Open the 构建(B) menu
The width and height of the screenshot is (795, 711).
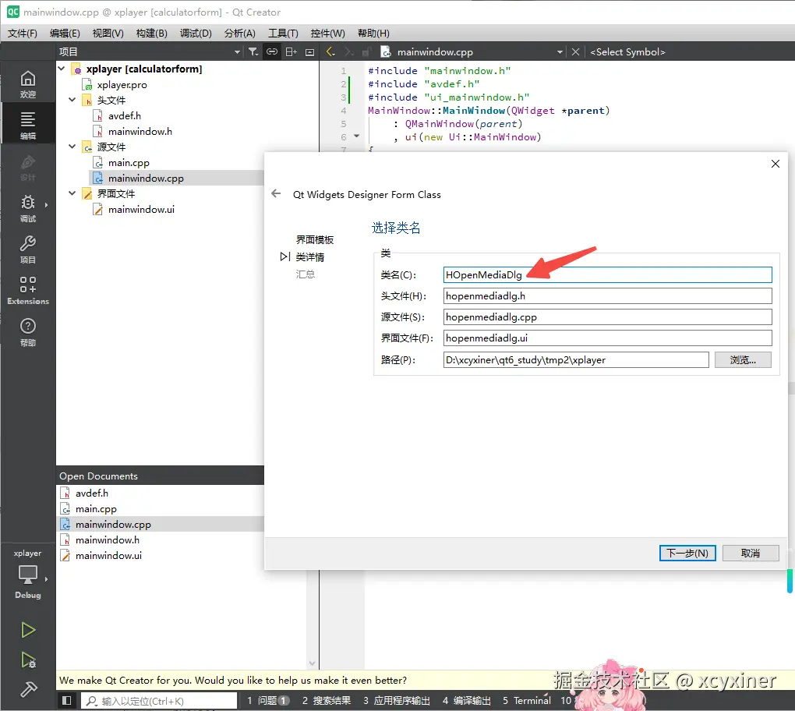(x=152, y=33)
